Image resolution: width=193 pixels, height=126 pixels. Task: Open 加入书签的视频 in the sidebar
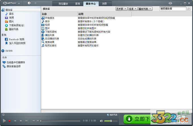[x=15, y=43]
